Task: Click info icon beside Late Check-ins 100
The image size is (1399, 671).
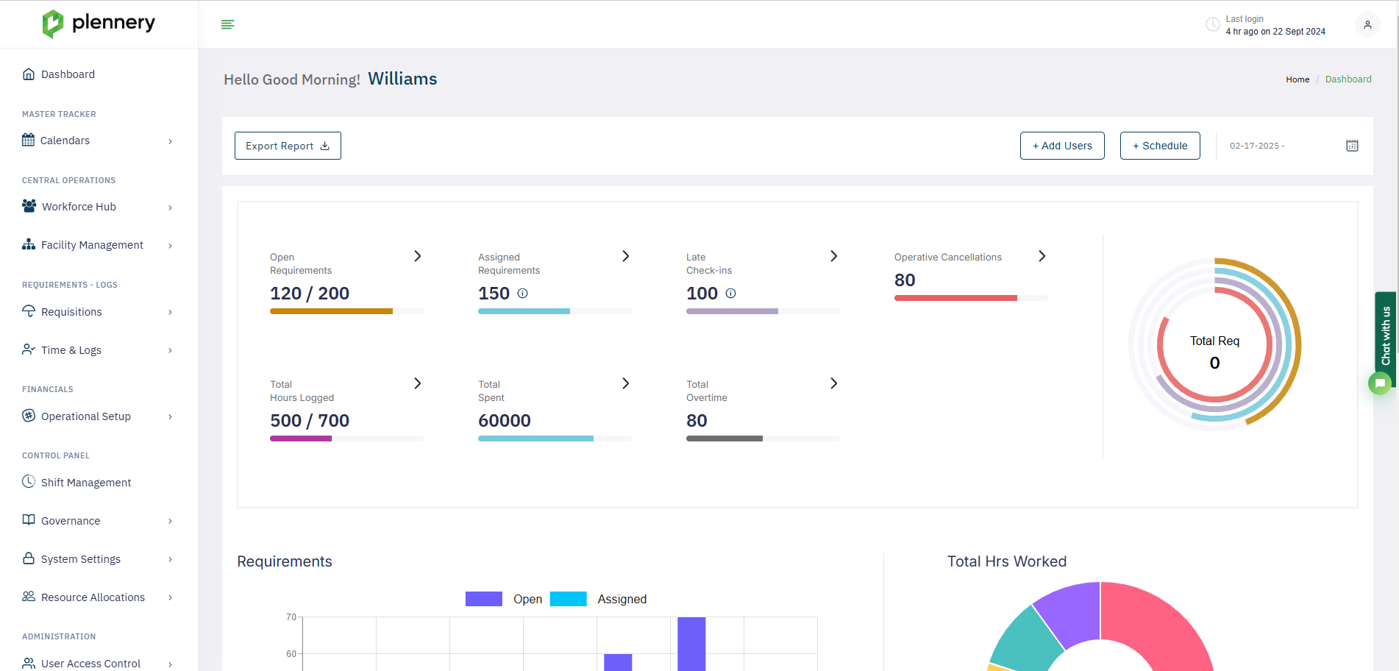Action: point(731,294)
